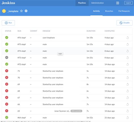Click the 'Started by user' message in run 71
This screenshot has height=122, width=134.
point(53,71)
